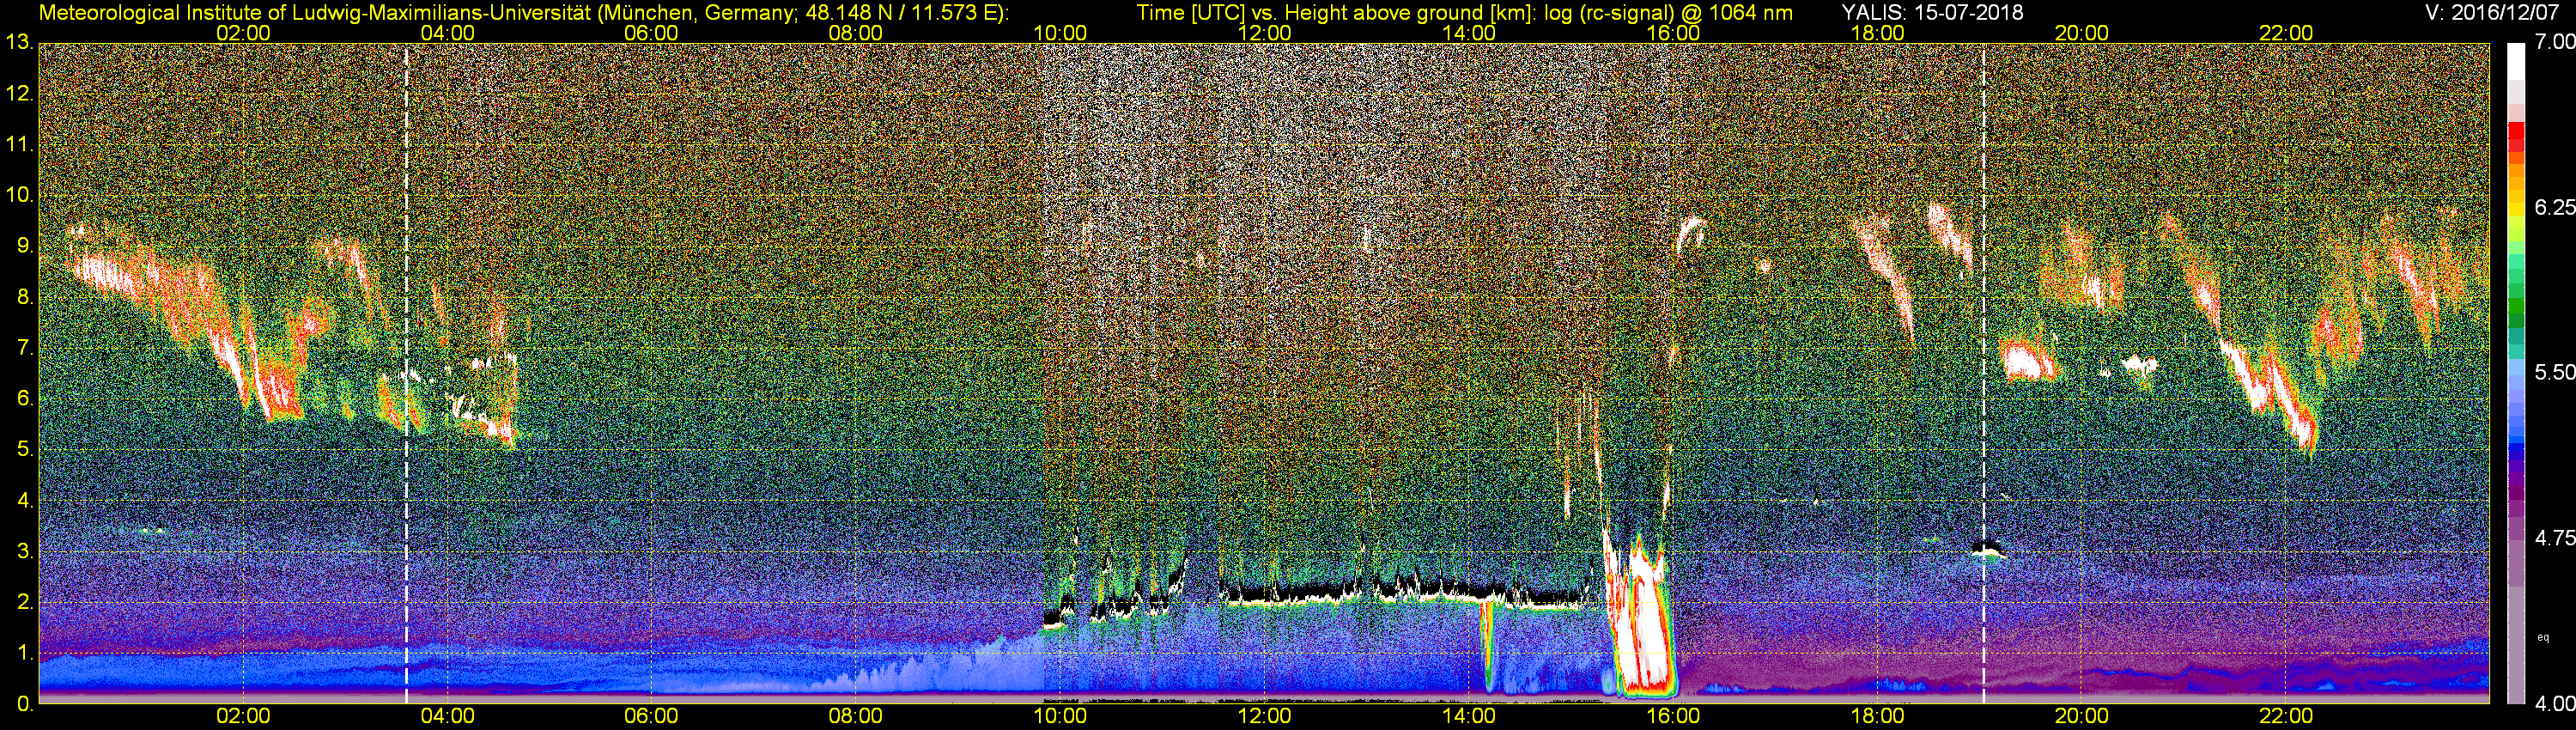Click the height axis label '6.'
This screenshot has width=2576, height=730.
coord(24,399)
